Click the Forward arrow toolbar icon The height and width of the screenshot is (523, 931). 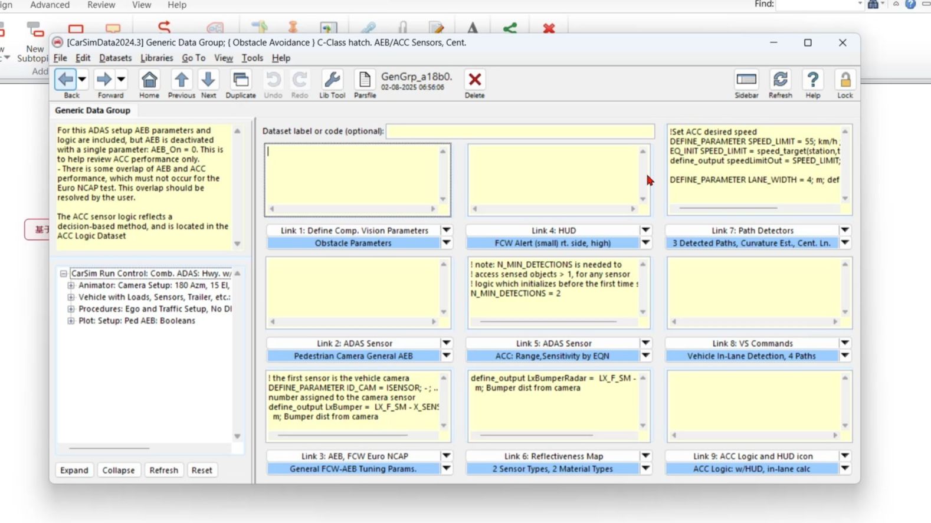point(104,79)
